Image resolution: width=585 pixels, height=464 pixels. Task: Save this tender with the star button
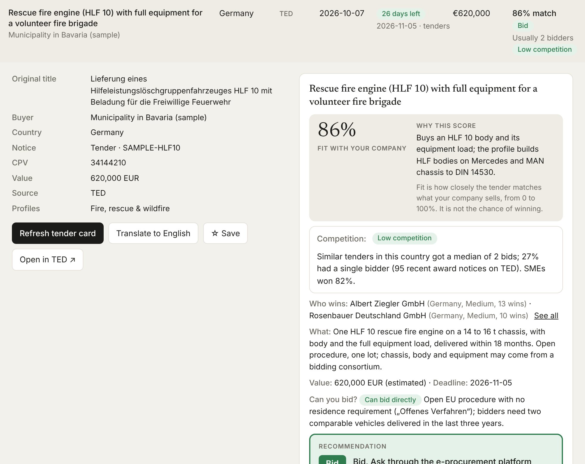[225, 233]
